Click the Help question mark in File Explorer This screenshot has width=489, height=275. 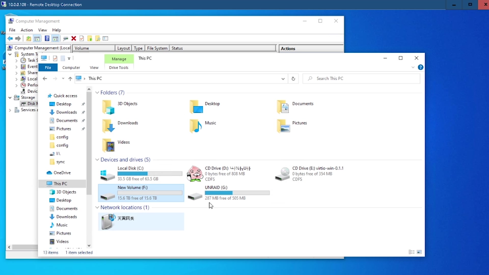[421, 67]
